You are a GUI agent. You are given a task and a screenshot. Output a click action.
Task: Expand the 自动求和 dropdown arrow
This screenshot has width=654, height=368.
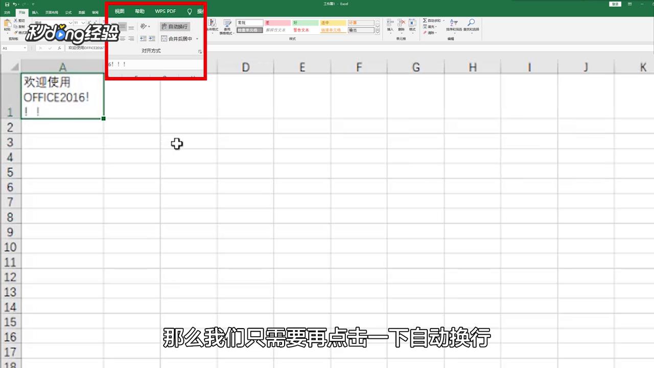(x=443, y=21)
